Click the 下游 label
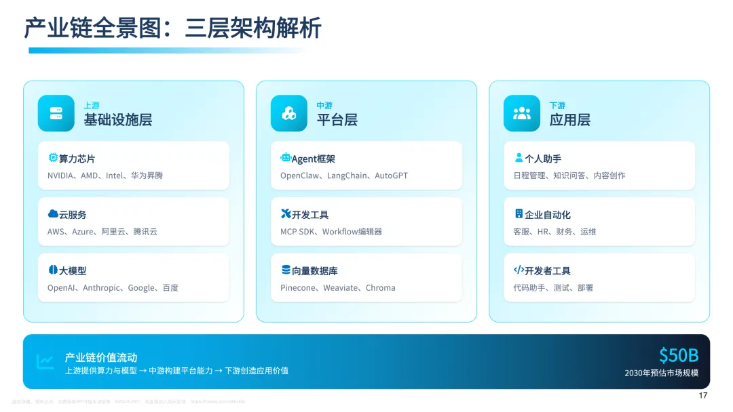The width and height of the screenshot is (733, 412). coord(557,106)
